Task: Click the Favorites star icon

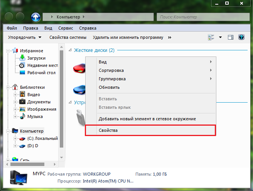Action: 15,50
